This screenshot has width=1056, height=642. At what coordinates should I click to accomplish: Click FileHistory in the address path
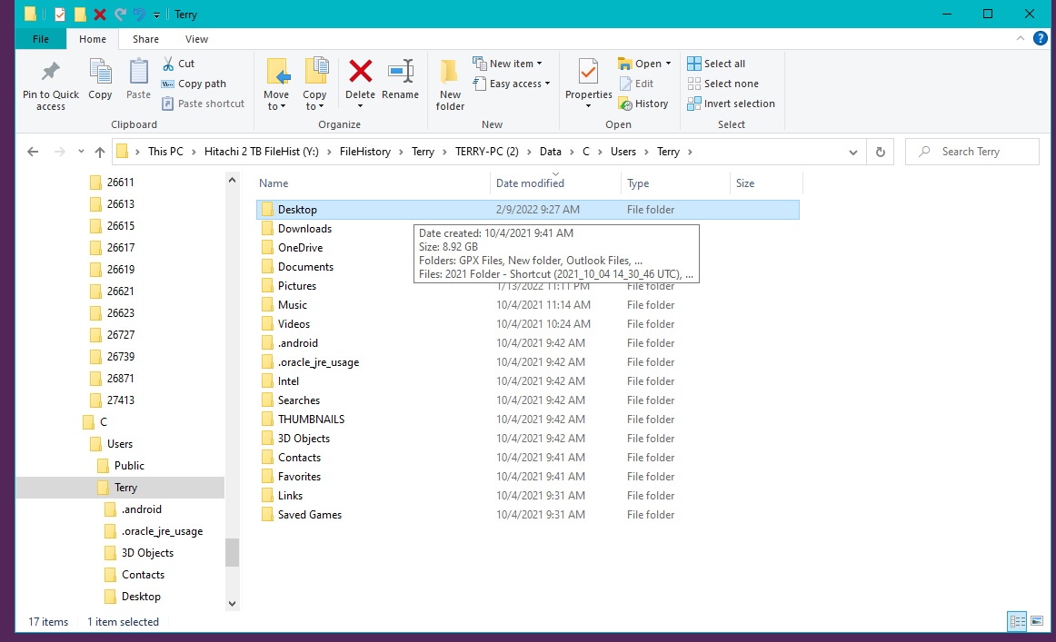[365, 152]
